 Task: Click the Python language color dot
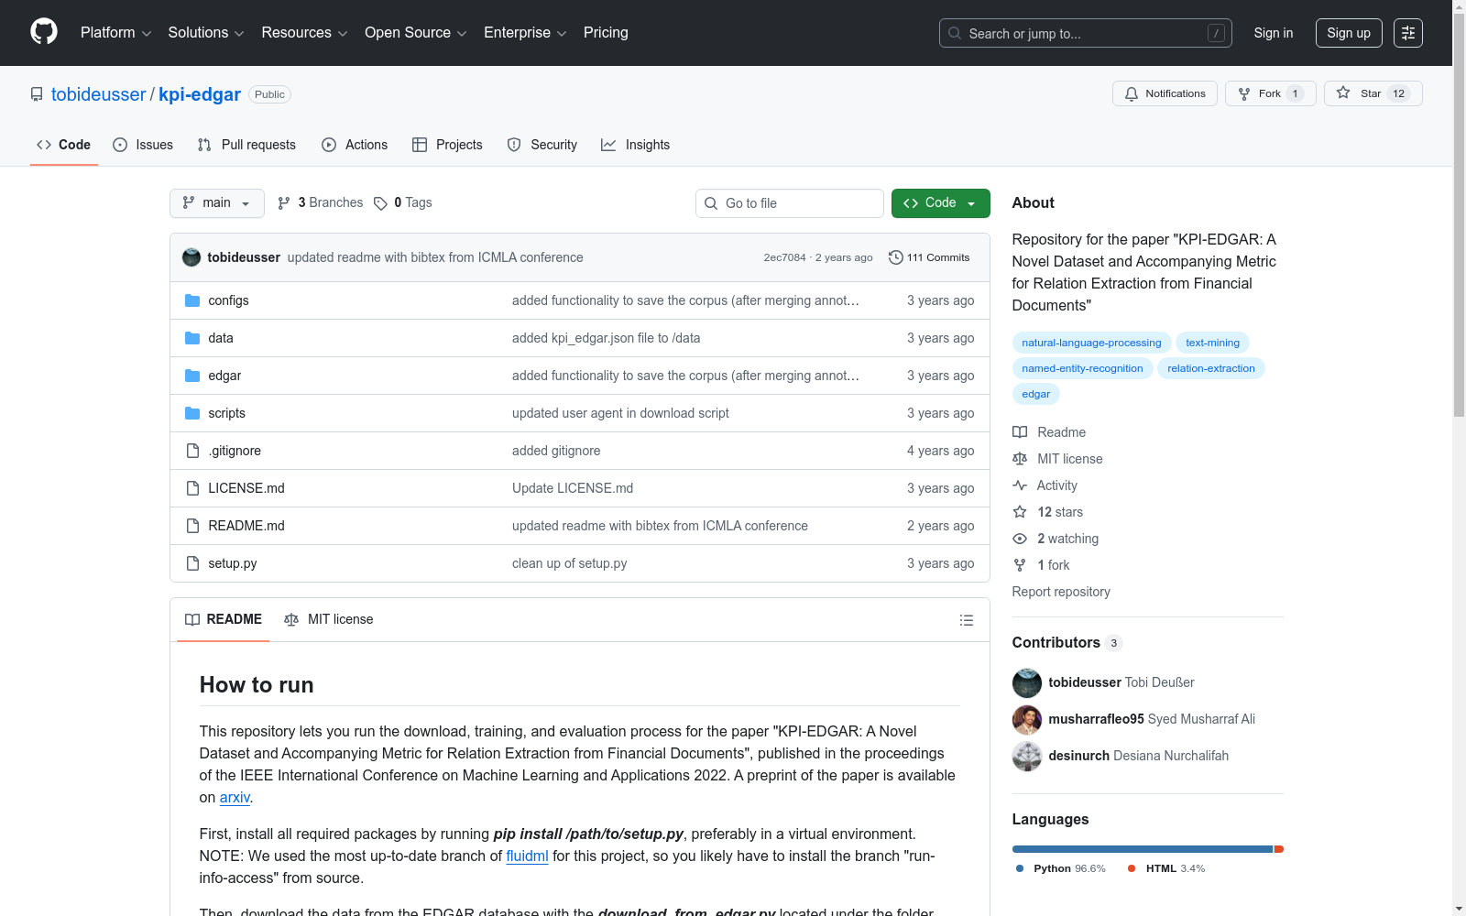(1020, 868)
